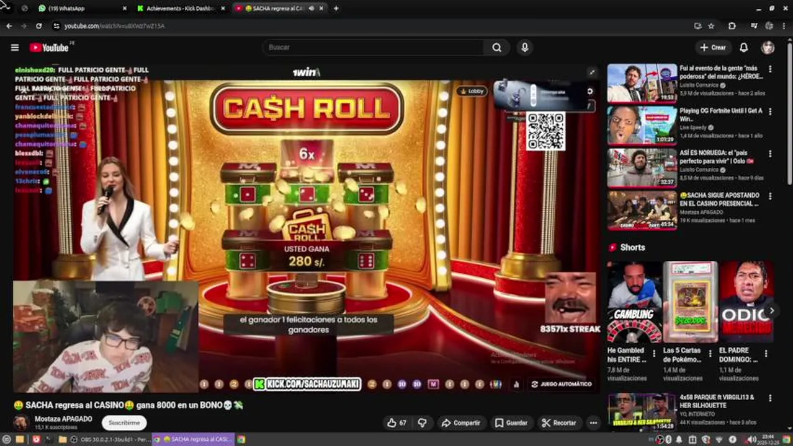This screenshot has height=446, width=793.
Task: Open OBS 30.0.2.1 in the taskbar
Action: [x=110, y=439]
